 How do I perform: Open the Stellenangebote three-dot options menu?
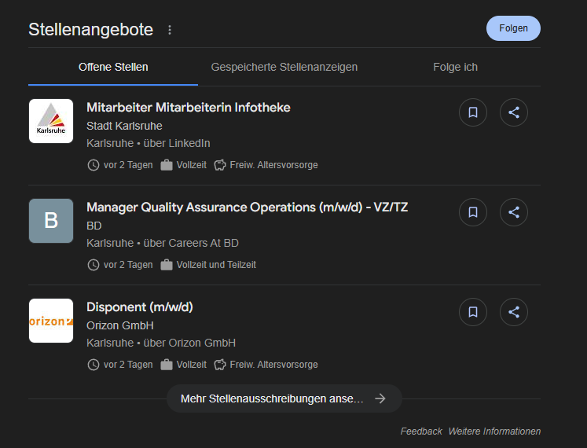(x=170, y=30)
